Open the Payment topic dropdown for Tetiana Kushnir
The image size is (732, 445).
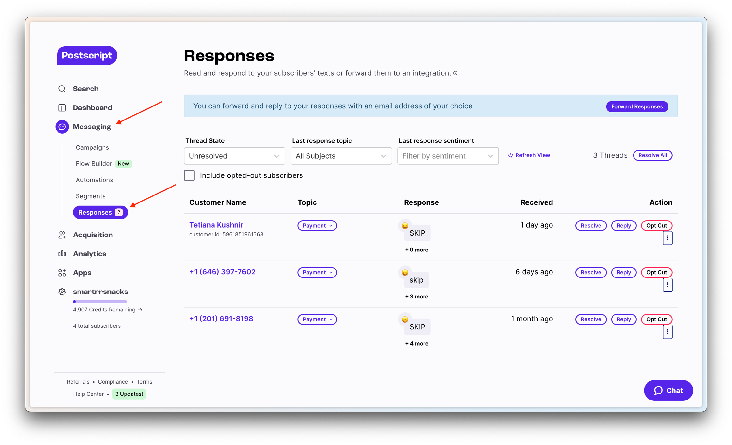pyautogui.click(x=317, y=225)
